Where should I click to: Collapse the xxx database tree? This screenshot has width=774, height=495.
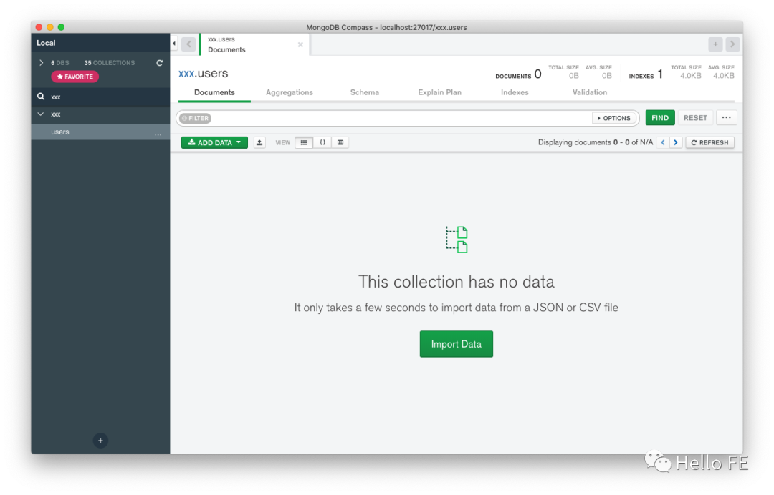click(x=41, y=114)
